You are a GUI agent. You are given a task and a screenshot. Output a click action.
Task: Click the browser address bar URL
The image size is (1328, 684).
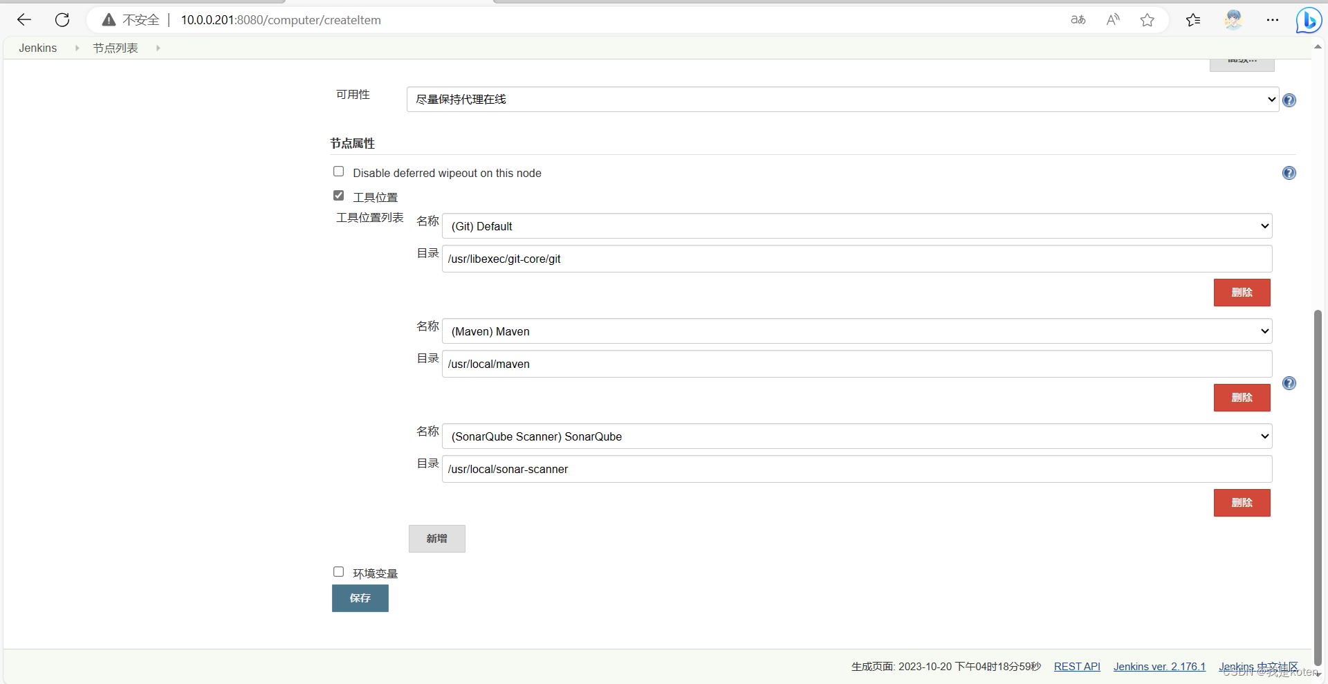[281, 20]
